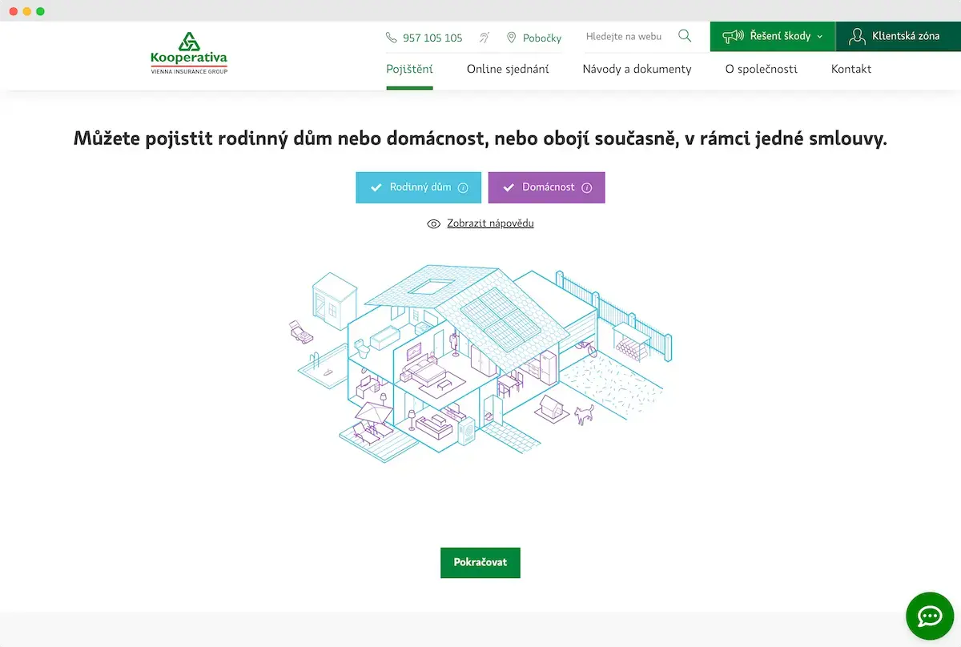
Task: Click eye icon to show help
Action: (434, 224)
